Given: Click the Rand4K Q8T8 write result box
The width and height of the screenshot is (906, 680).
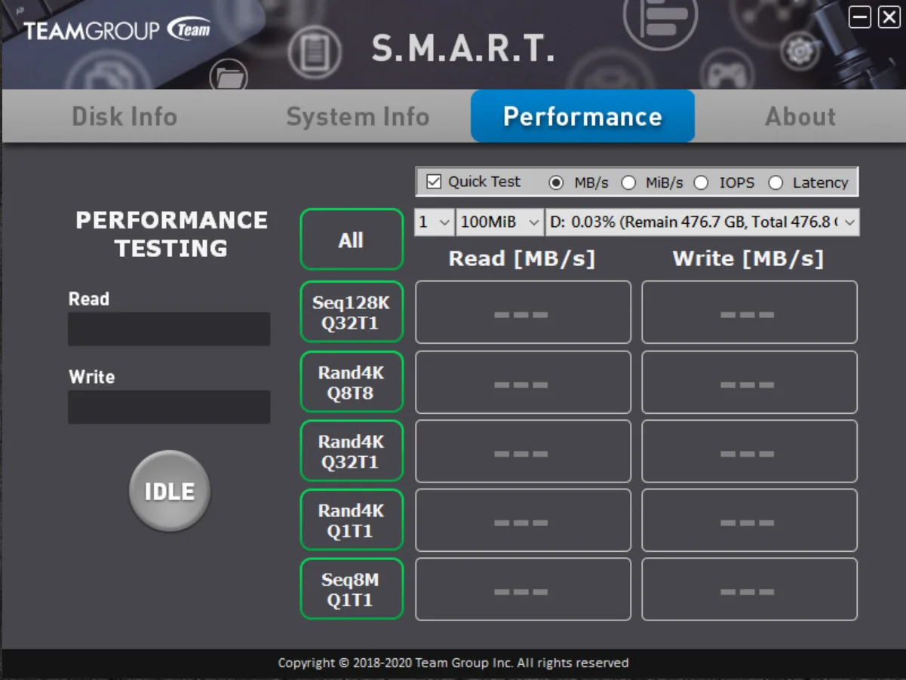Looking at the screenshot, I should pos(749,382).
